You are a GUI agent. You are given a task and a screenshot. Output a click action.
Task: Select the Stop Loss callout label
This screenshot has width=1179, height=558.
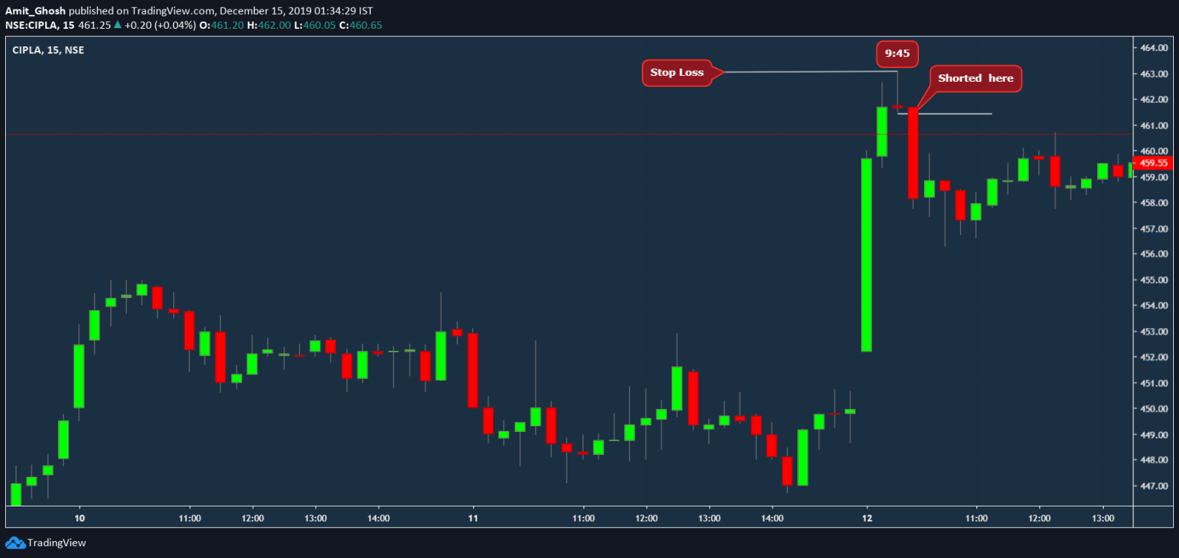click(676, 72)
